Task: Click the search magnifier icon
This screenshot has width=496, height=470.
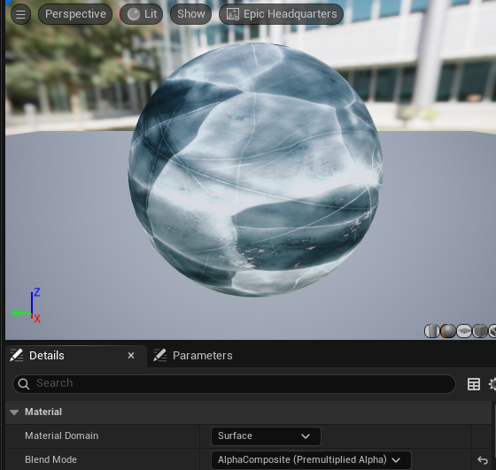Action: click(24, 384)
